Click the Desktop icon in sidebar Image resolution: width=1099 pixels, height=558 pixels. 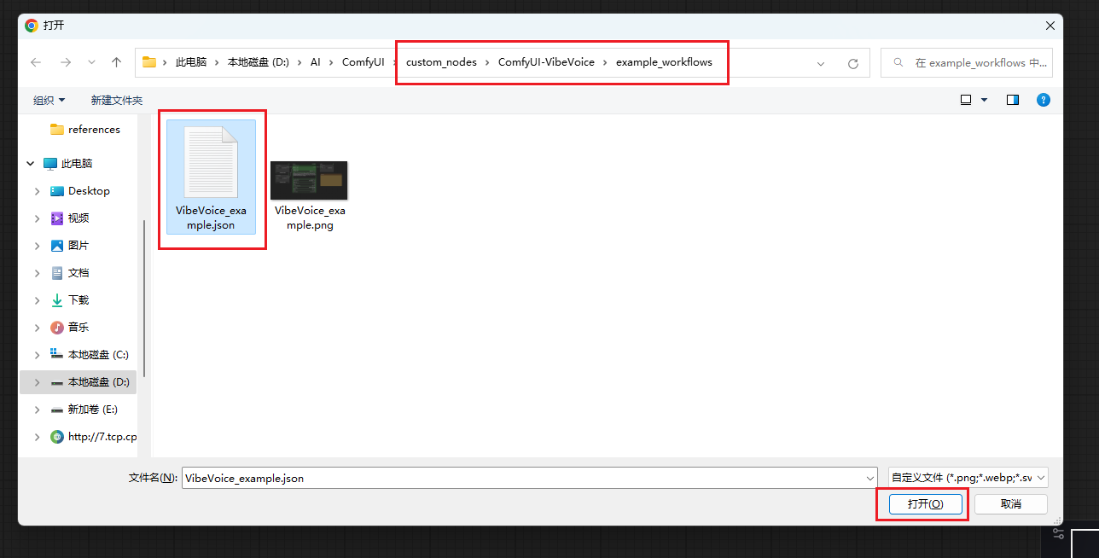(57, 191)
